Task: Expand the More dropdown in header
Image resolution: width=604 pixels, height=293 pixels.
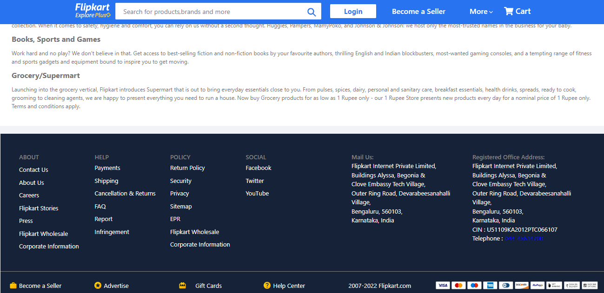Action: coord(481,12)
